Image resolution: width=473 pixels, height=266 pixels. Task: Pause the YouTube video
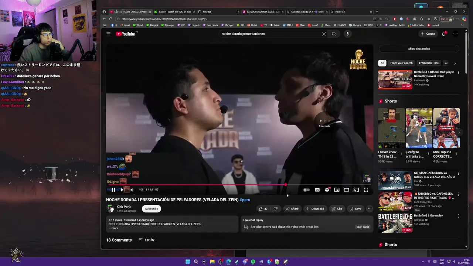[x=113, y=190]
